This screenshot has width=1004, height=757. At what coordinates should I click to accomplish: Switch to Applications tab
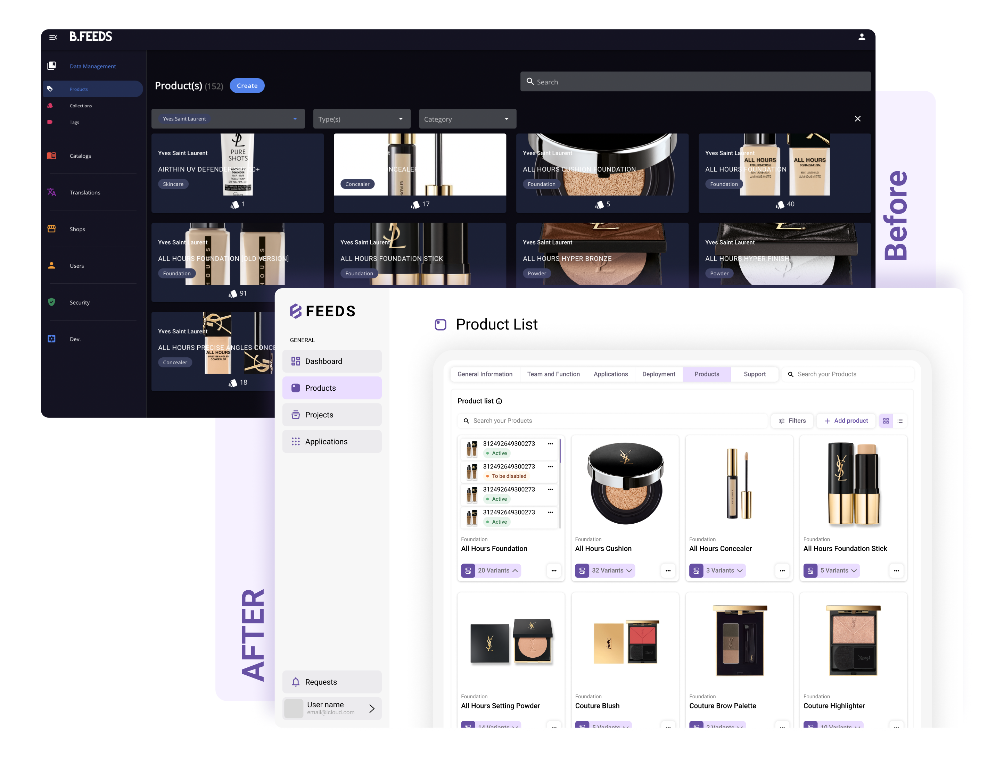[x=610, y=375]
